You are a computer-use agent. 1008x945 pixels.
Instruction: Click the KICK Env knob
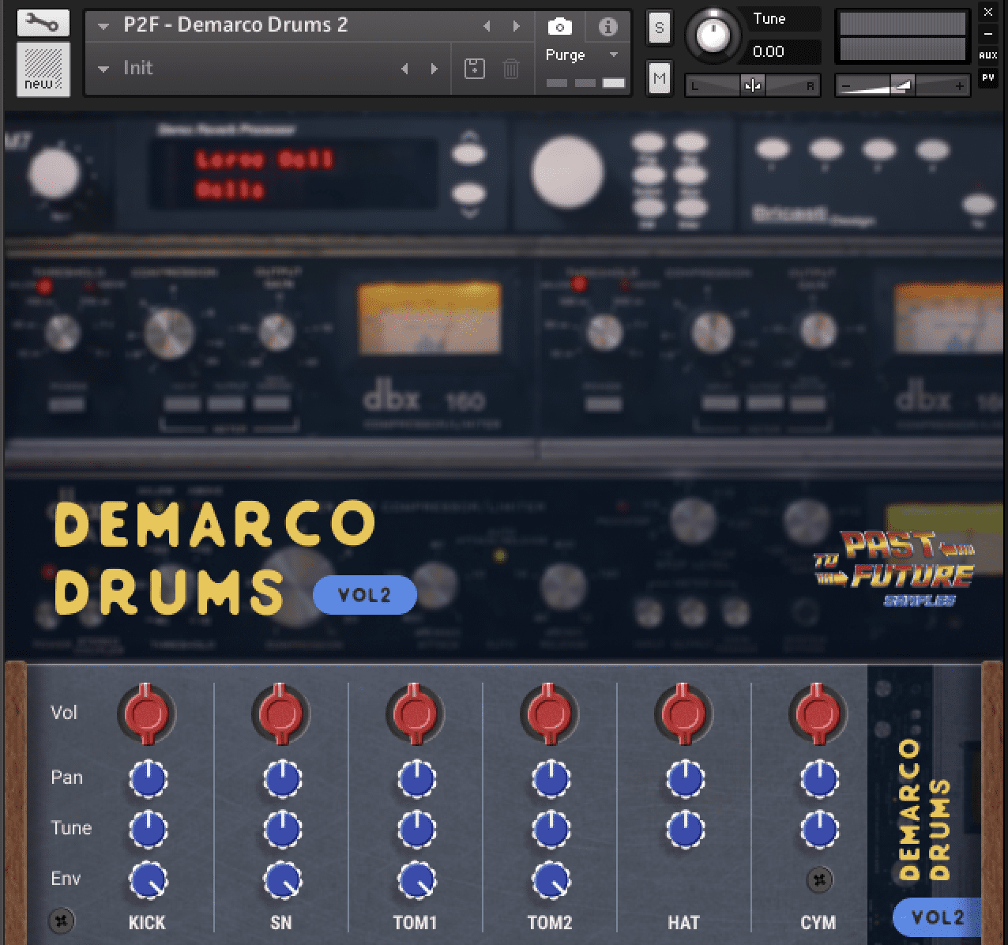click(x=148, y=879)
